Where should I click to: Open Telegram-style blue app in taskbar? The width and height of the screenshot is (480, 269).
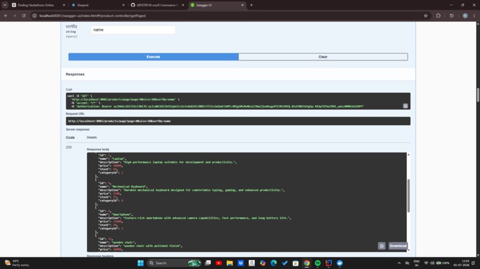(x=339, y=263)
